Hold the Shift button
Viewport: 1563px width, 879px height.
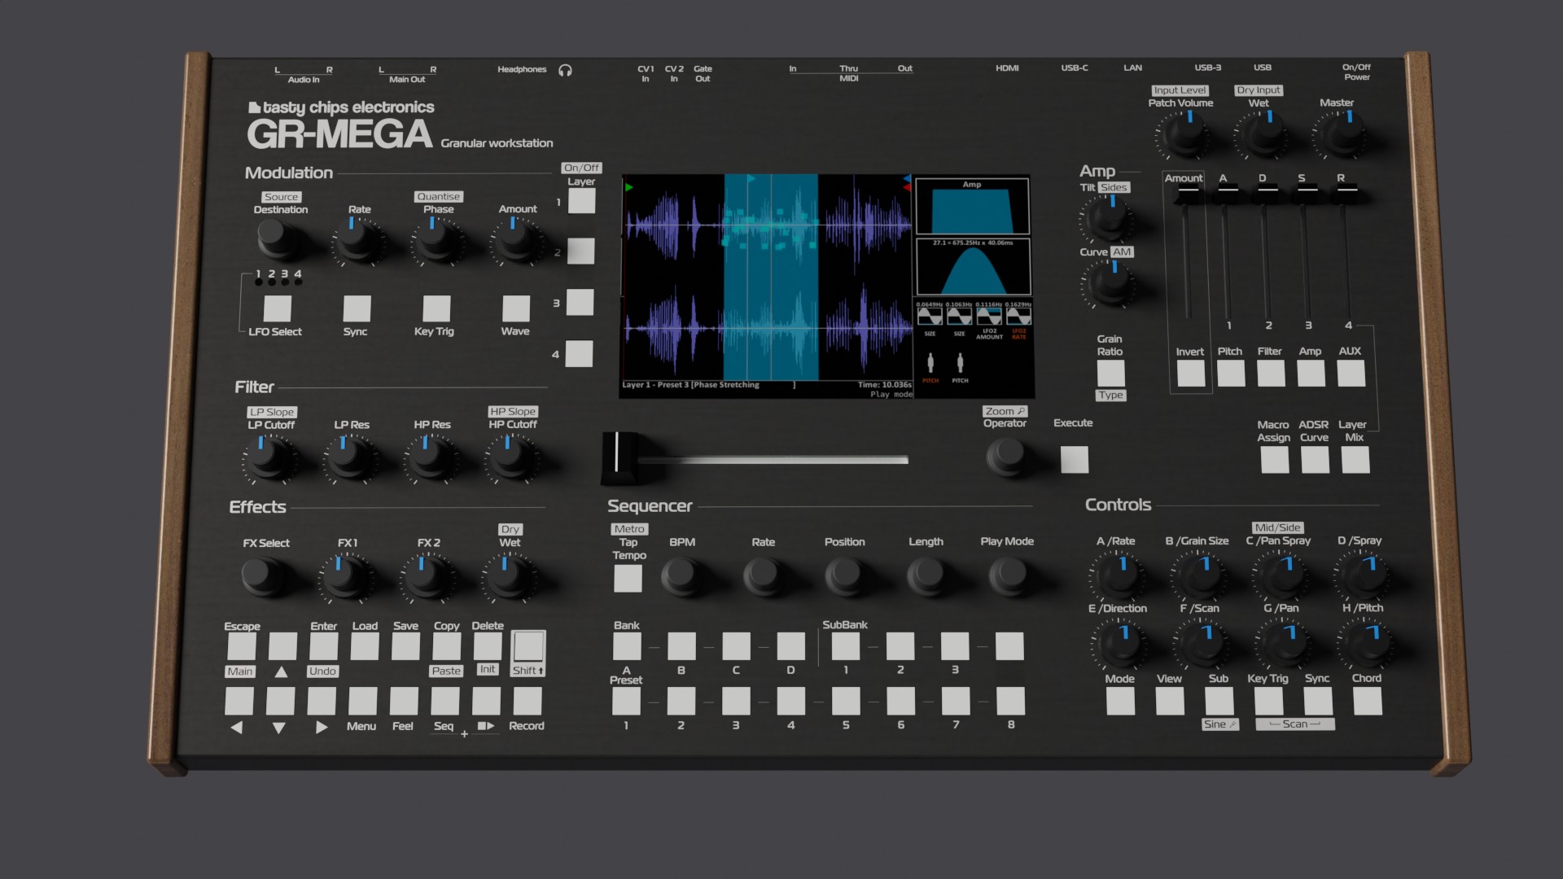tap(528, 646)
